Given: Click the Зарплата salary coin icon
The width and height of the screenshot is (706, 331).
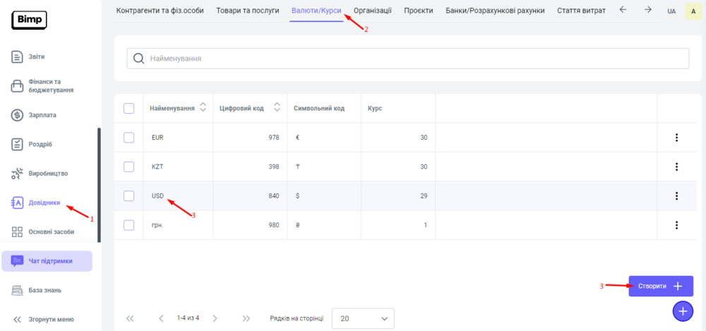Looking at the screenshot, I should click(x=18, y=115).
